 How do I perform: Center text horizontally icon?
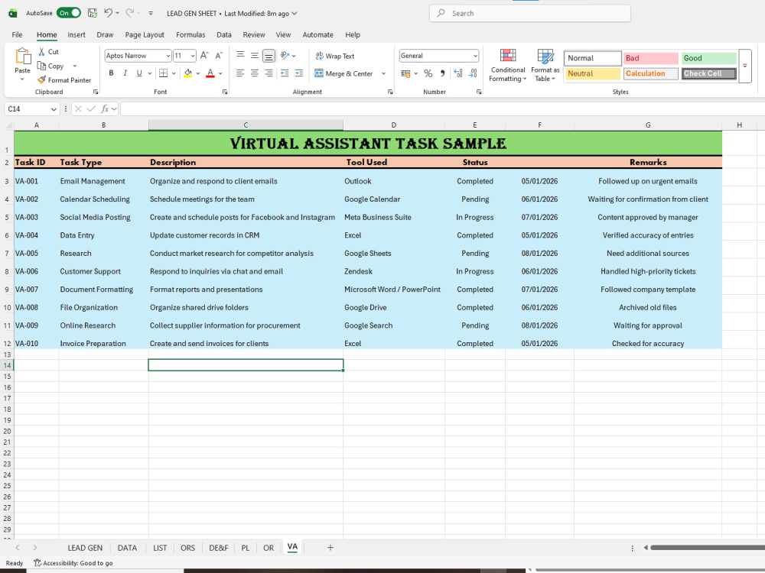[255, 73]
